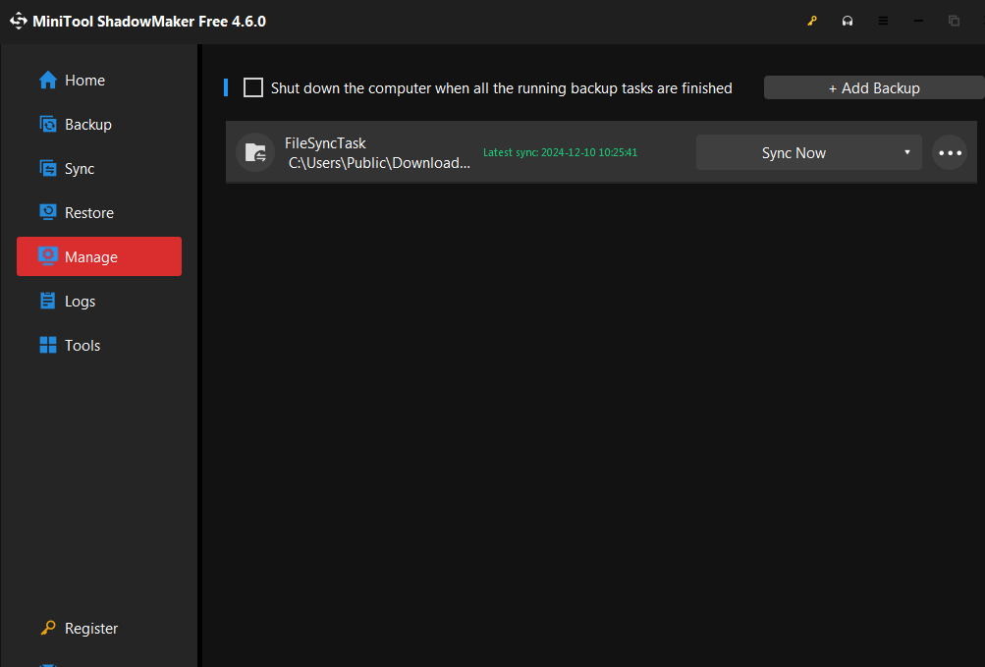Expand the Sync Now dropdown arrow
The width and height of the screenshot is (985, 667).
907,152
